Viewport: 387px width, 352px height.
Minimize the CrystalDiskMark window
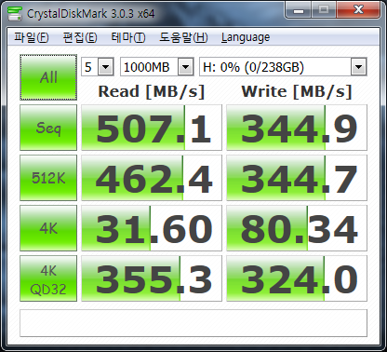pos(299,10)
